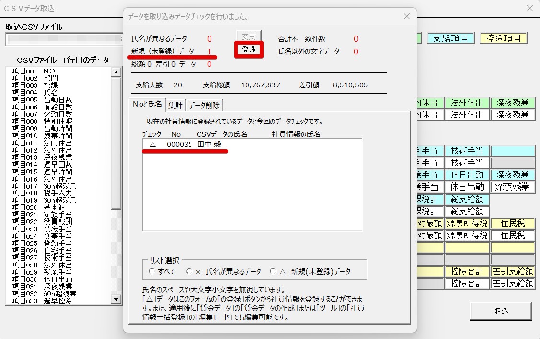The height and width of the screenshot is (339, 540).
Task: Click the 氏名が異なるデータ label
Action: click(159, 38)
